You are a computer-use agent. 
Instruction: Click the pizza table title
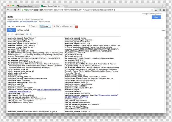coord(10,17)
